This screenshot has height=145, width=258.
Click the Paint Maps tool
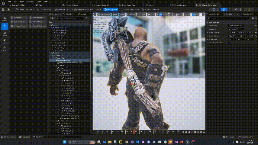pos(37,22)
